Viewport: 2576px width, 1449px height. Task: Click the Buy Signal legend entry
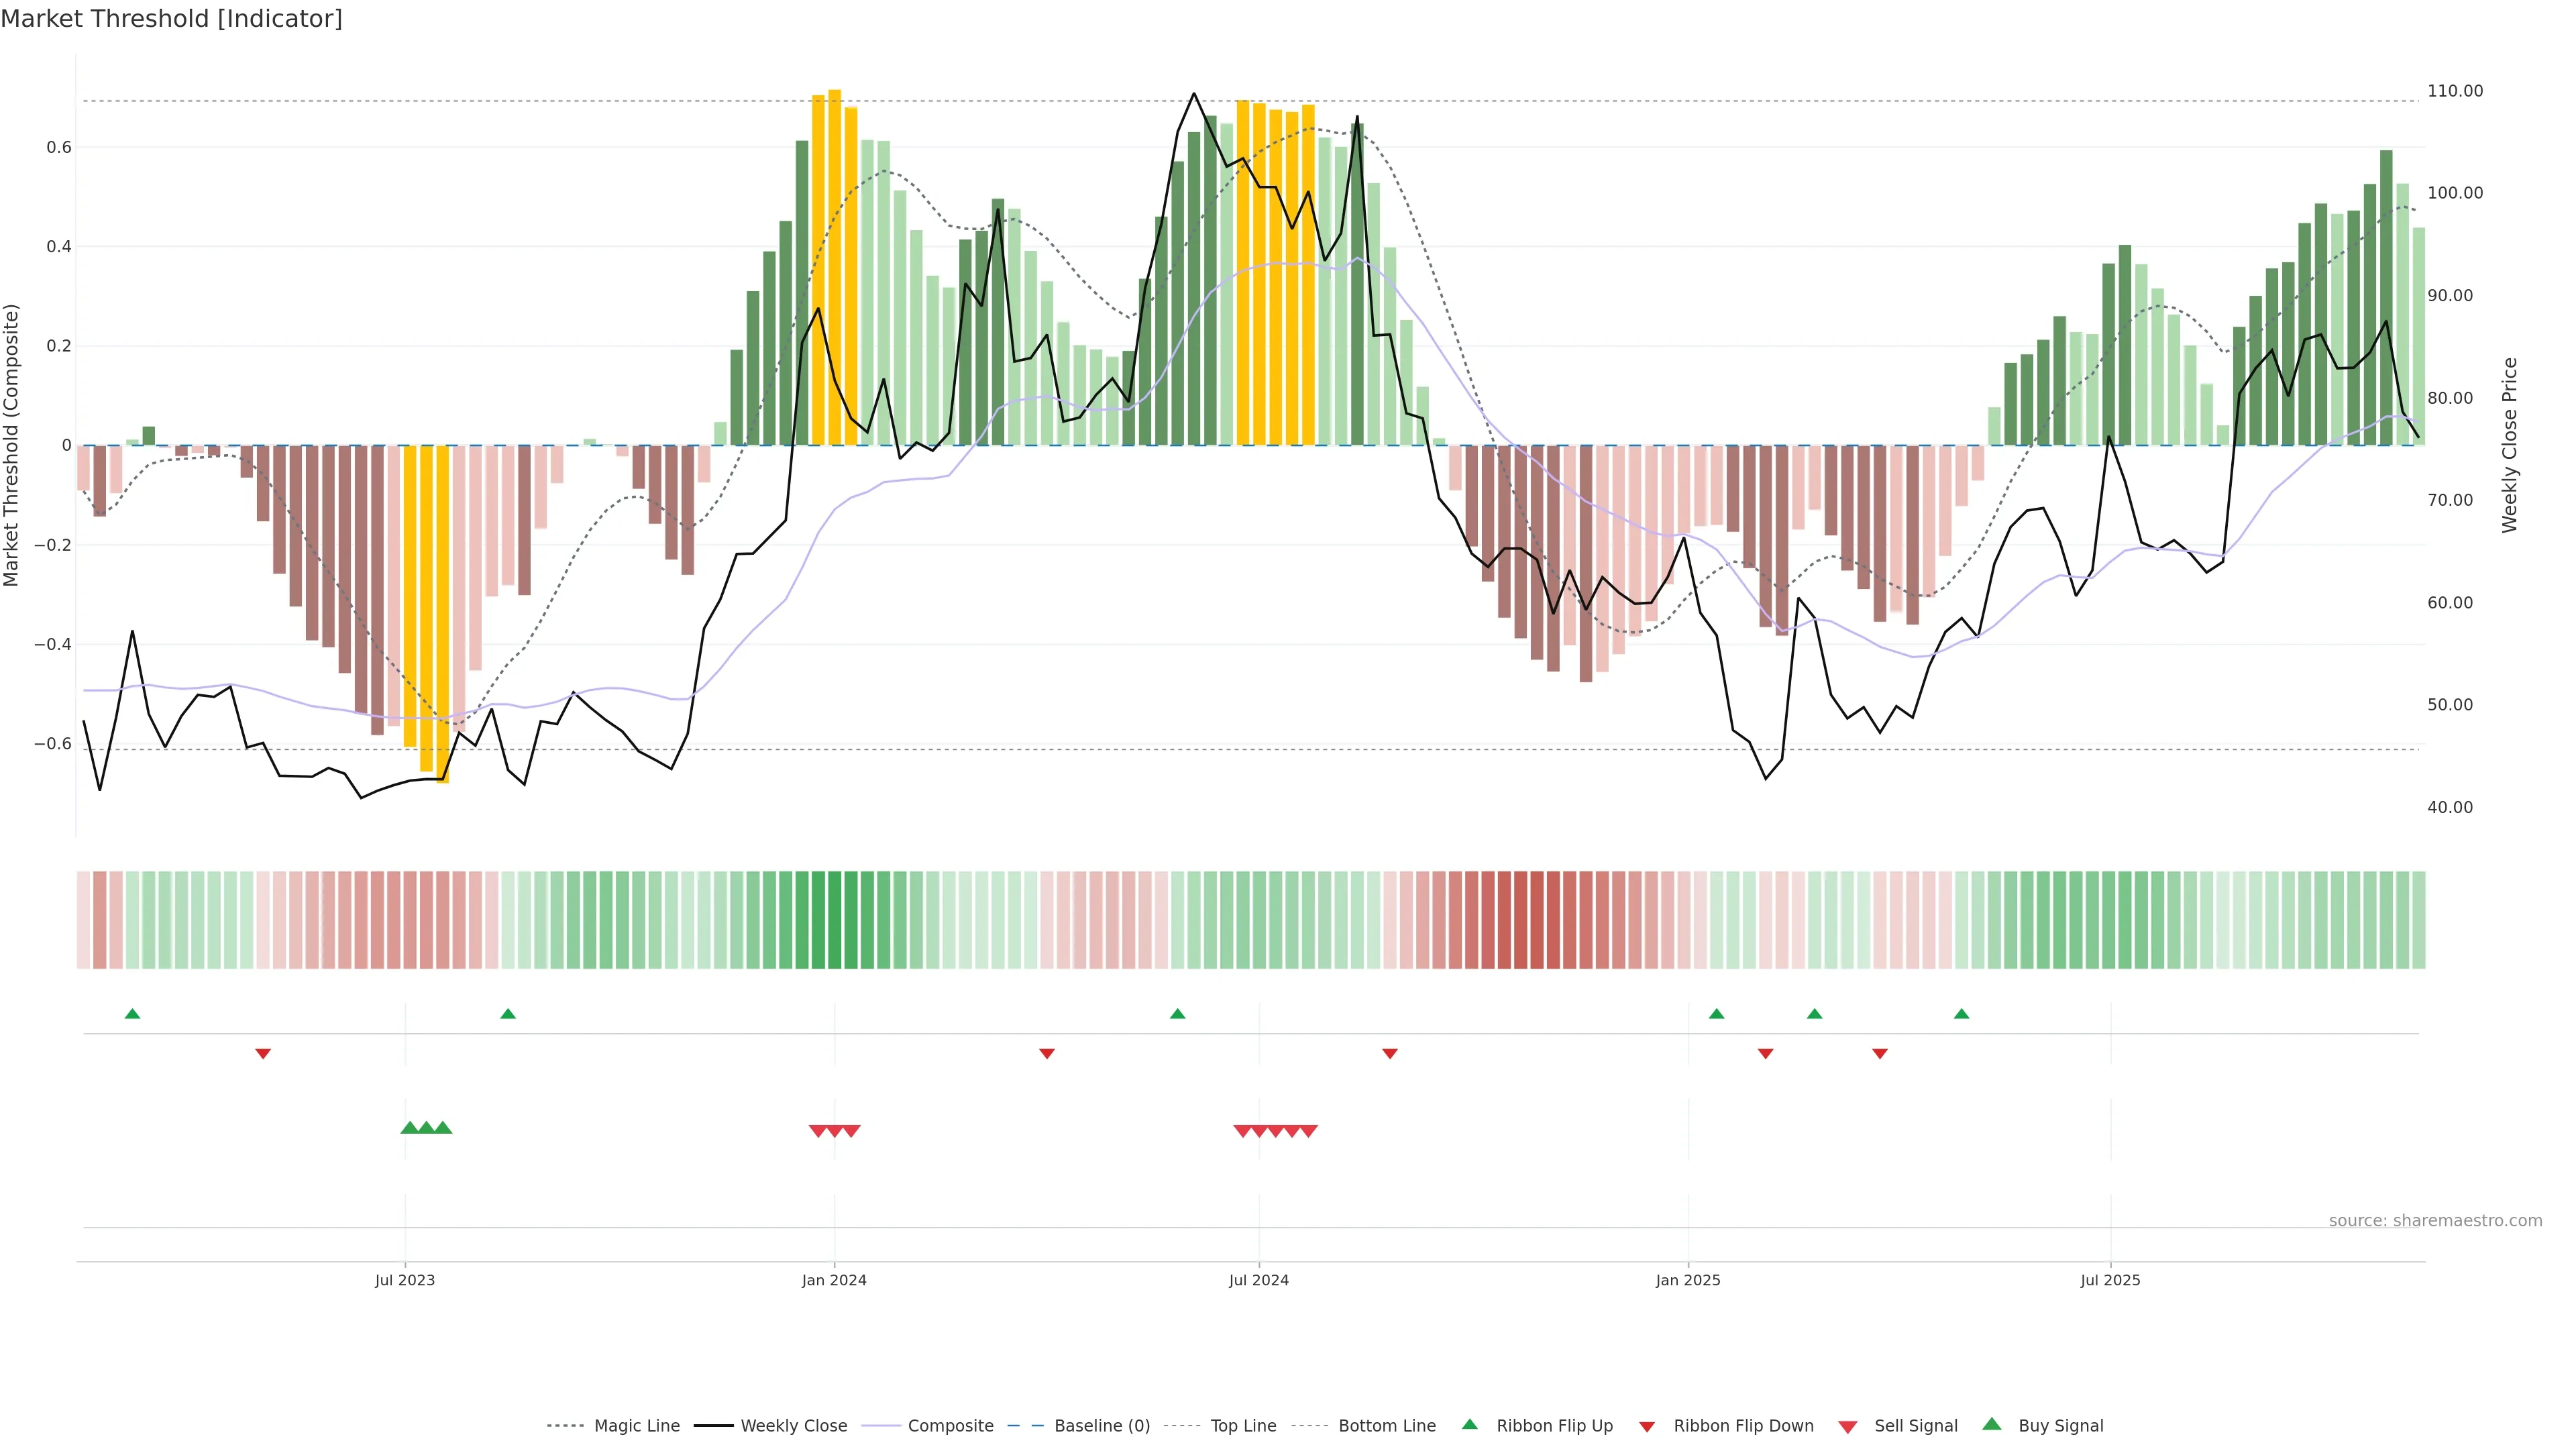pyautogui.click(x=2060, y=1426)
